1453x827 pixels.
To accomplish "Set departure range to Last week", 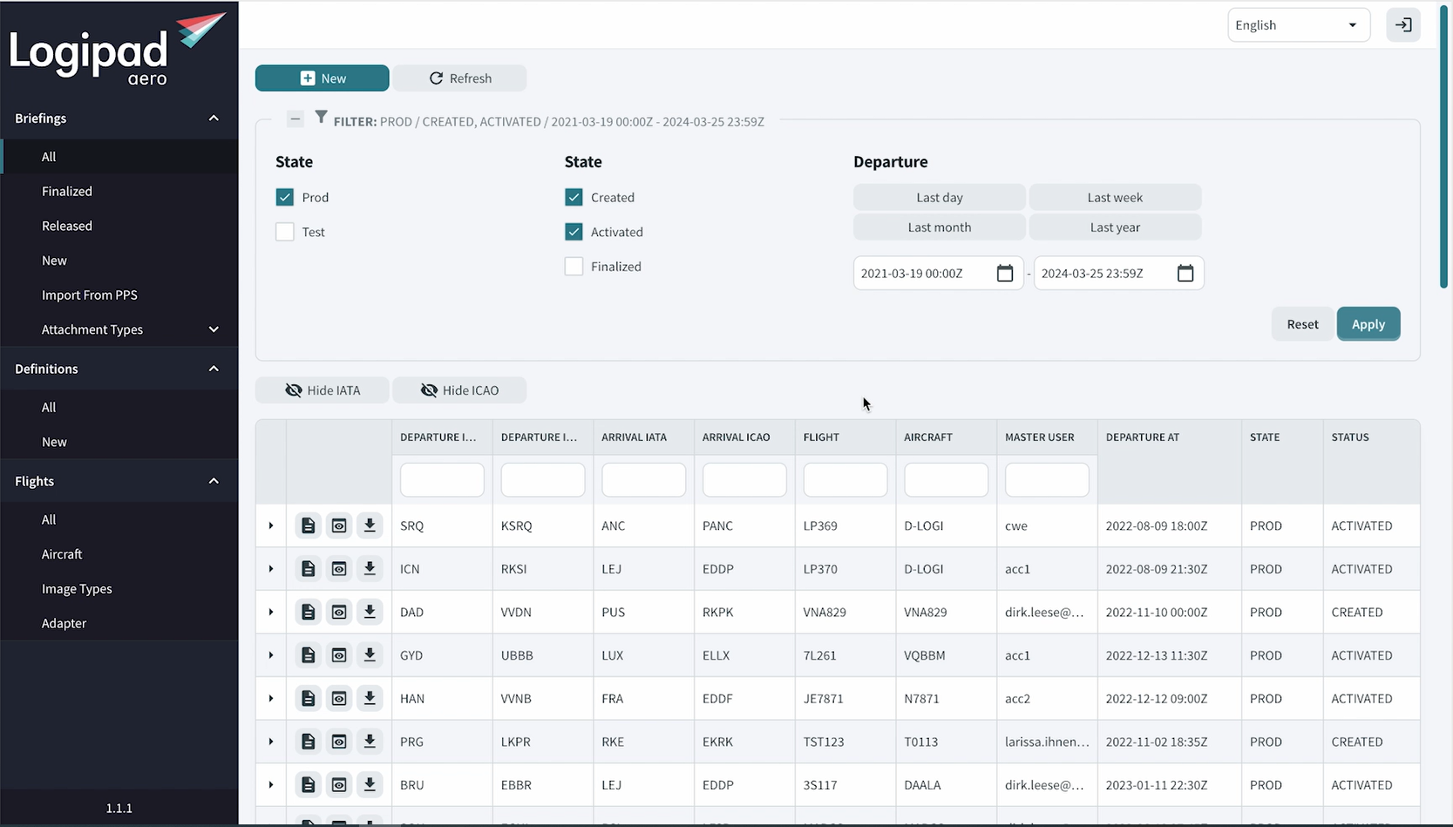I will (x=1115, y=198).
